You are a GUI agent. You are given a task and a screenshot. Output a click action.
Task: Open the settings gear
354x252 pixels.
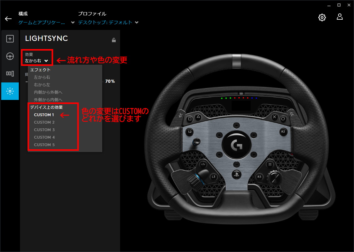pyautogui.click(x=322, y=17)
